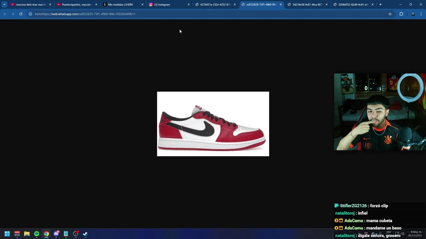Close the '6276451a-252e' tab

[235, 5]
